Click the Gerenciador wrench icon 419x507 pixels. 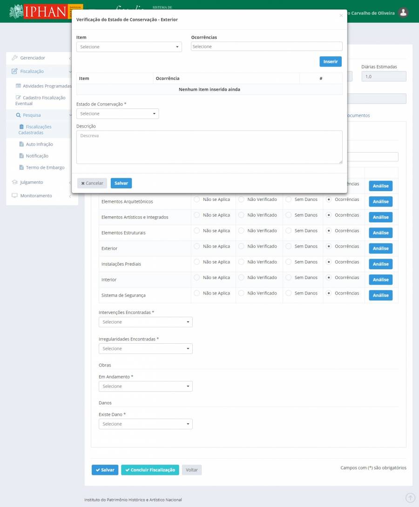(x=14, y=58)
